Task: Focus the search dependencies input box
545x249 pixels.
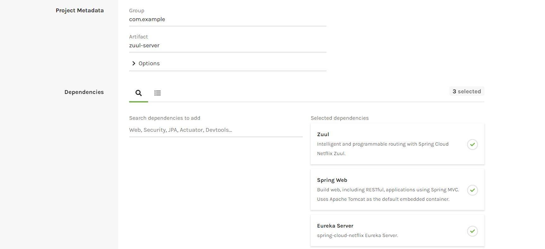Action: pyautogui.click(x=216, y=130)
